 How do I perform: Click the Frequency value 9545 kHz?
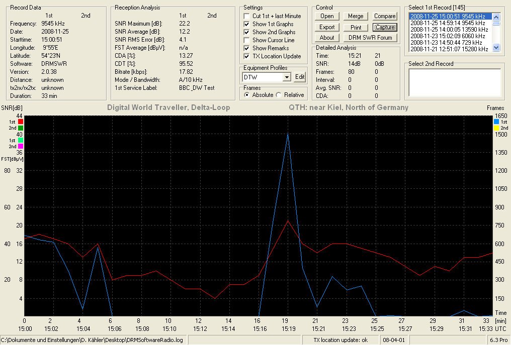pyautogui.click(x=53, y=24)
